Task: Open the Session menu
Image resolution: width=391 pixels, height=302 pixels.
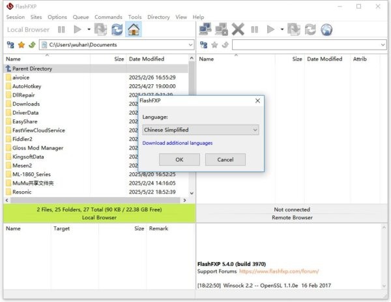Action: point(16,17)
